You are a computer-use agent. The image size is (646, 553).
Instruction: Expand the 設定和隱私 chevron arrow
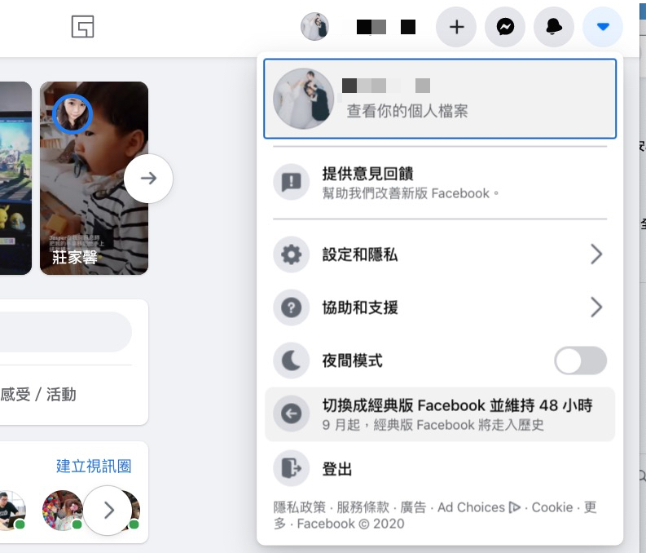pos(596,254)
